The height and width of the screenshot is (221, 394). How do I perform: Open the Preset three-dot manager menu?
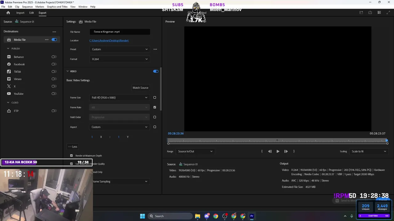coord(155,49)
